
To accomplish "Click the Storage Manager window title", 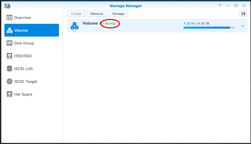I will [126, 6].
